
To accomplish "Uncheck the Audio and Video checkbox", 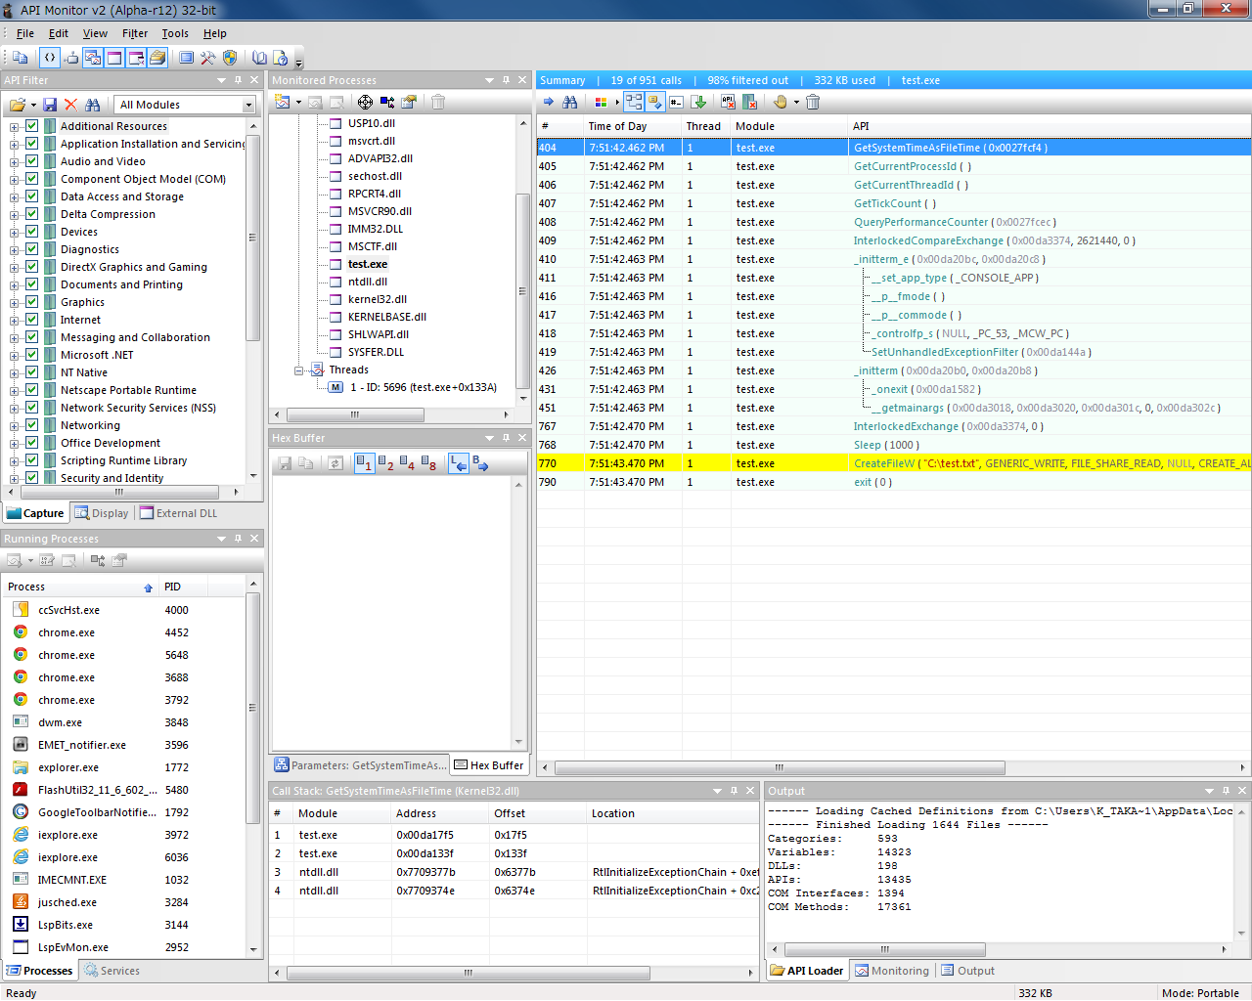I will [32, 161].
